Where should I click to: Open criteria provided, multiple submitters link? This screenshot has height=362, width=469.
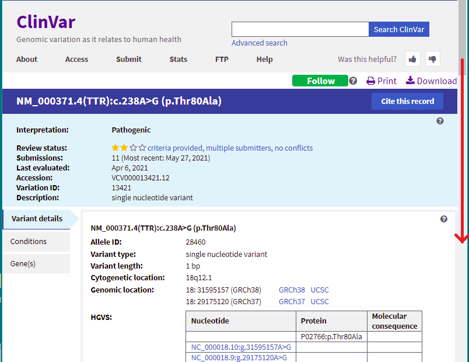(x=230, y=148)
